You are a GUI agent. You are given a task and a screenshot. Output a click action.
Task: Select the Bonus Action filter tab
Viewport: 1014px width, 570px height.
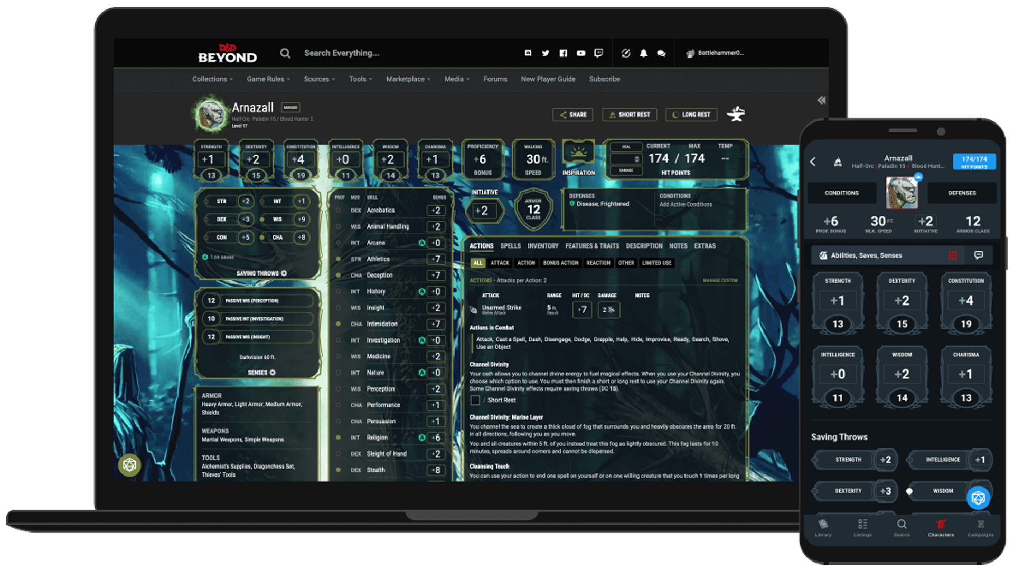pos(560,263)
